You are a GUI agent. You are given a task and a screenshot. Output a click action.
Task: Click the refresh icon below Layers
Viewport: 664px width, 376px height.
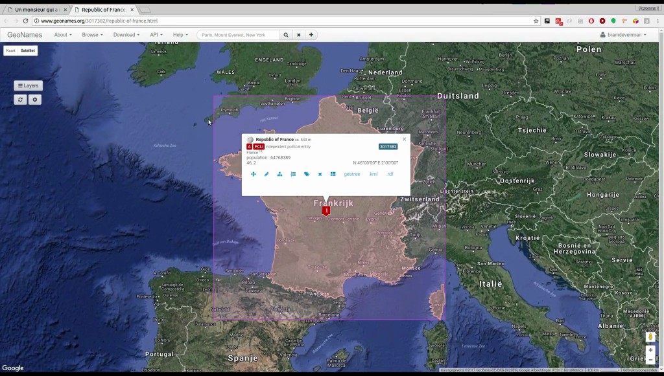(20, 100)
